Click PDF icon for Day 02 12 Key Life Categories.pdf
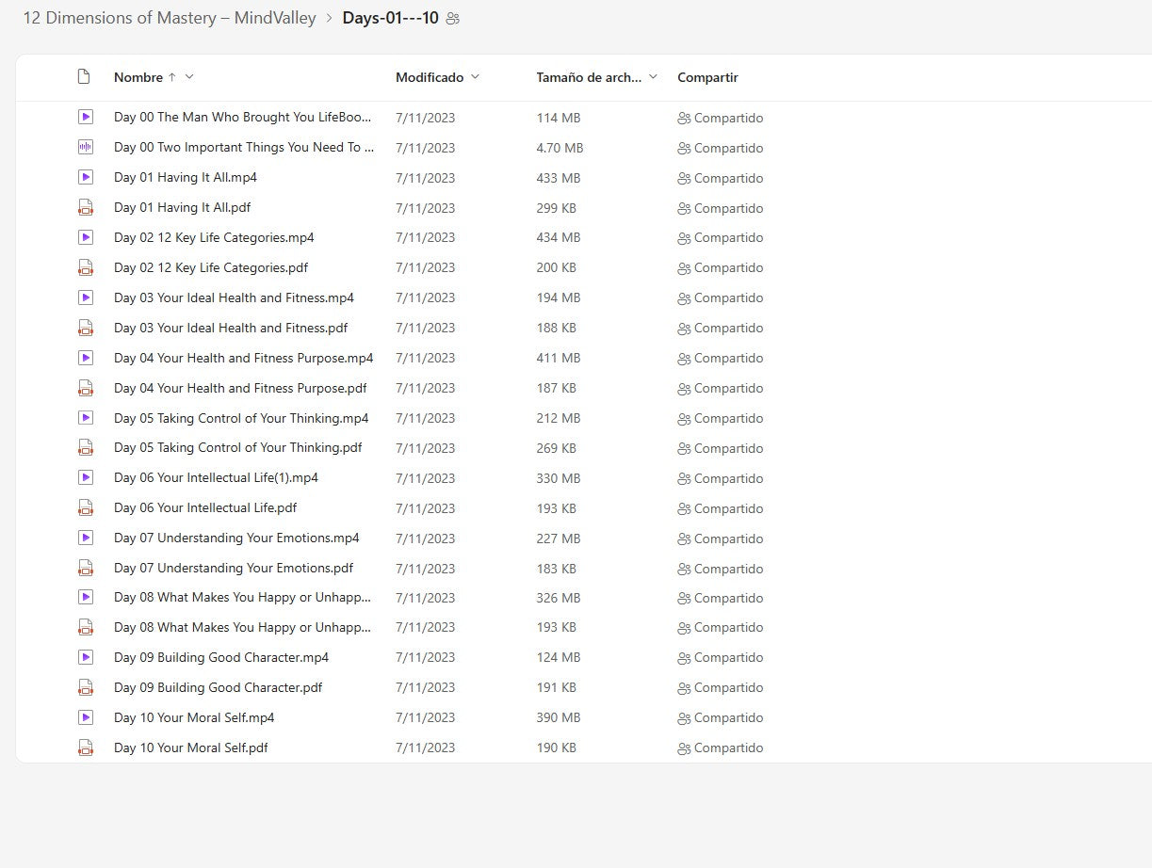1152x868 pixels. (x=86, y=267)
